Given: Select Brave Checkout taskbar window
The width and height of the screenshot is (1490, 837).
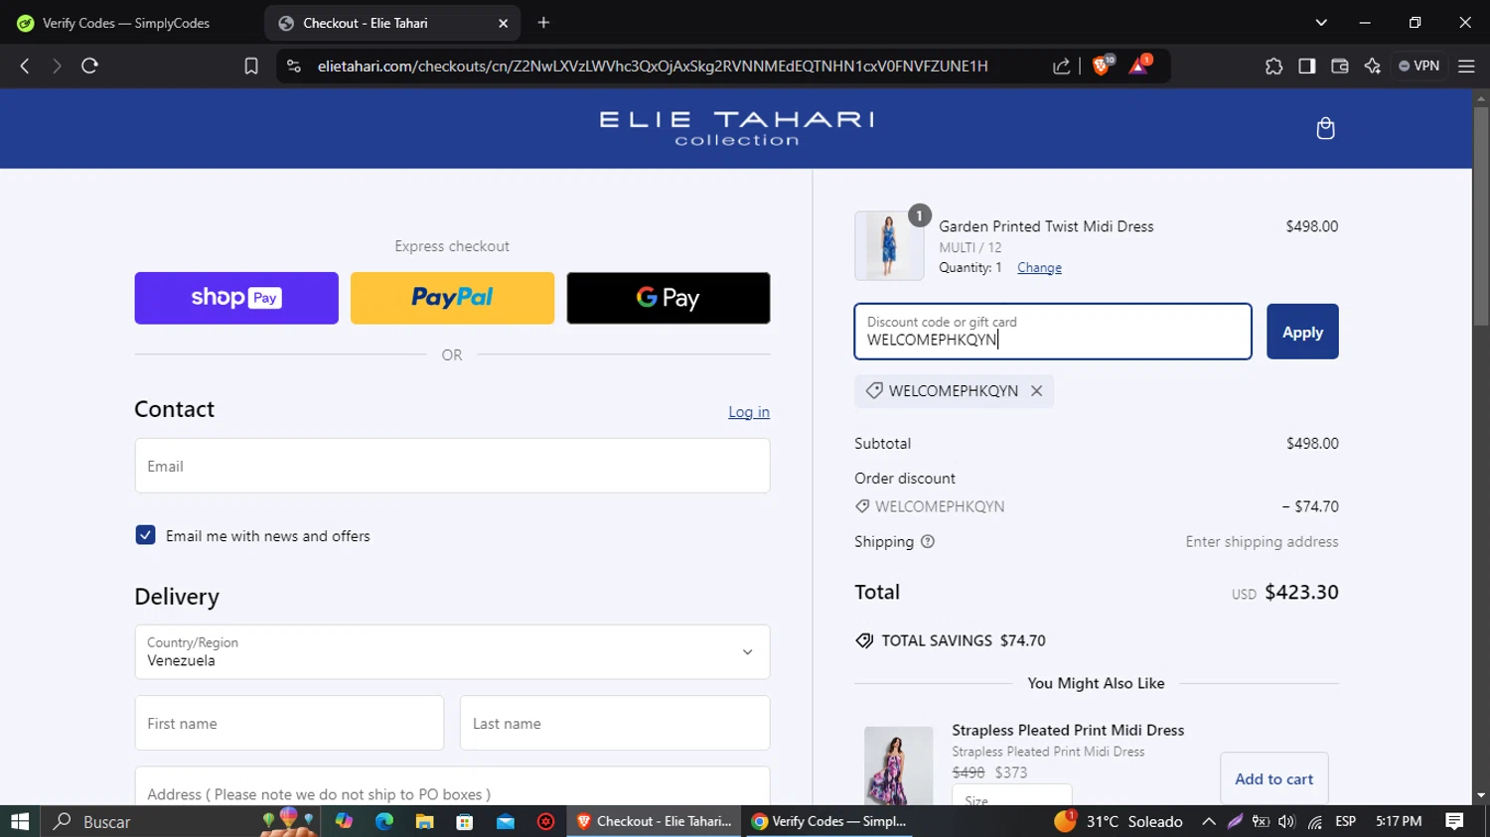Looking at the screenshot, I should (x=655, y=821).
